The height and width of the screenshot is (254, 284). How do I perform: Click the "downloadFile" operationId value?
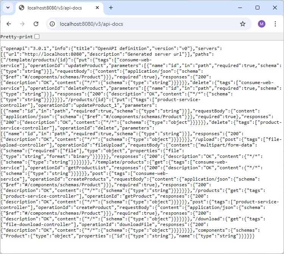(x=136, y=224)
